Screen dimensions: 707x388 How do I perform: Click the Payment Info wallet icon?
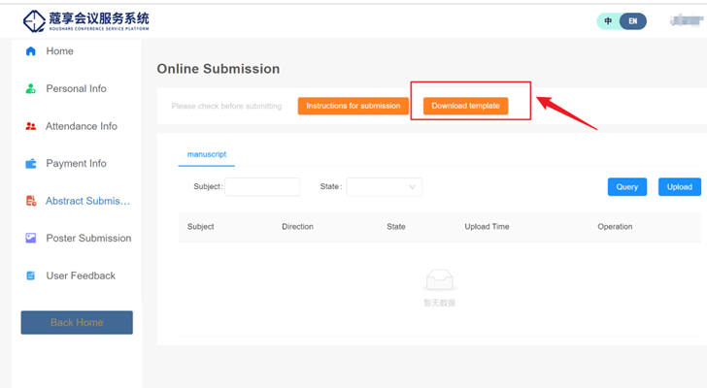coord(31,164)
